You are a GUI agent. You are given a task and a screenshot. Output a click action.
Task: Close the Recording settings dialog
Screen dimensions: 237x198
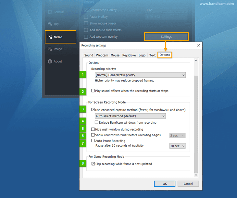(199, 45)
